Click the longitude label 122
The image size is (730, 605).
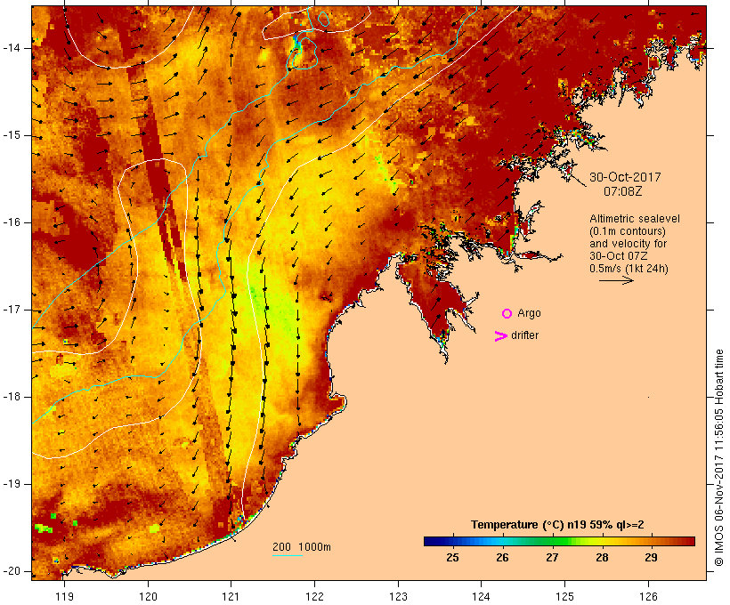(x=315, y=596)
